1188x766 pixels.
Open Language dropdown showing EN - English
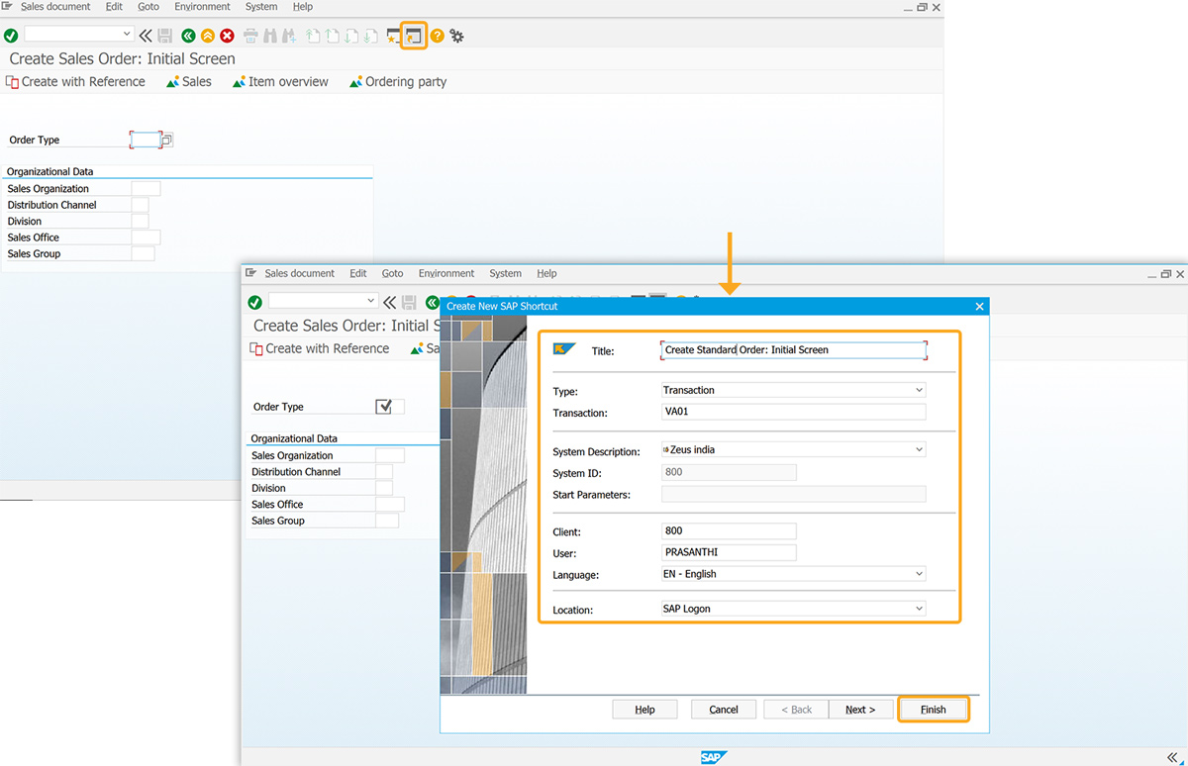click(920, 574)
